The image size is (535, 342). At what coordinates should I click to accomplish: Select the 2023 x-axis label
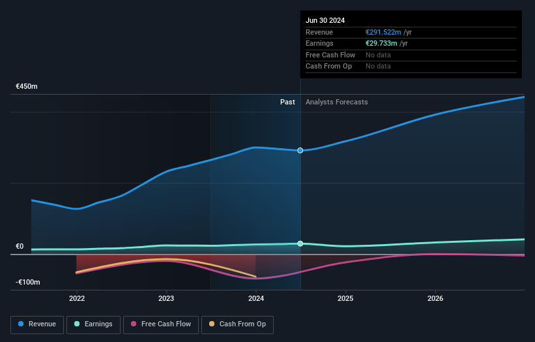click(166, 299)
